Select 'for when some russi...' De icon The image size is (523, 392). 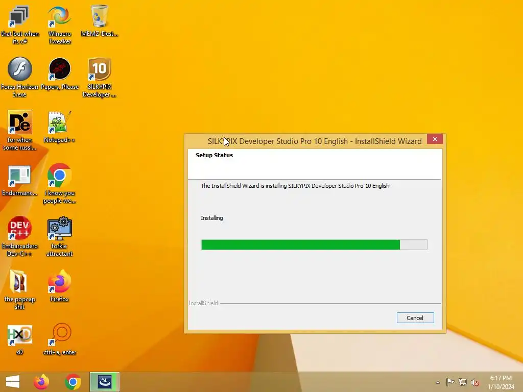pyautogui.click(x=19, y=130)
